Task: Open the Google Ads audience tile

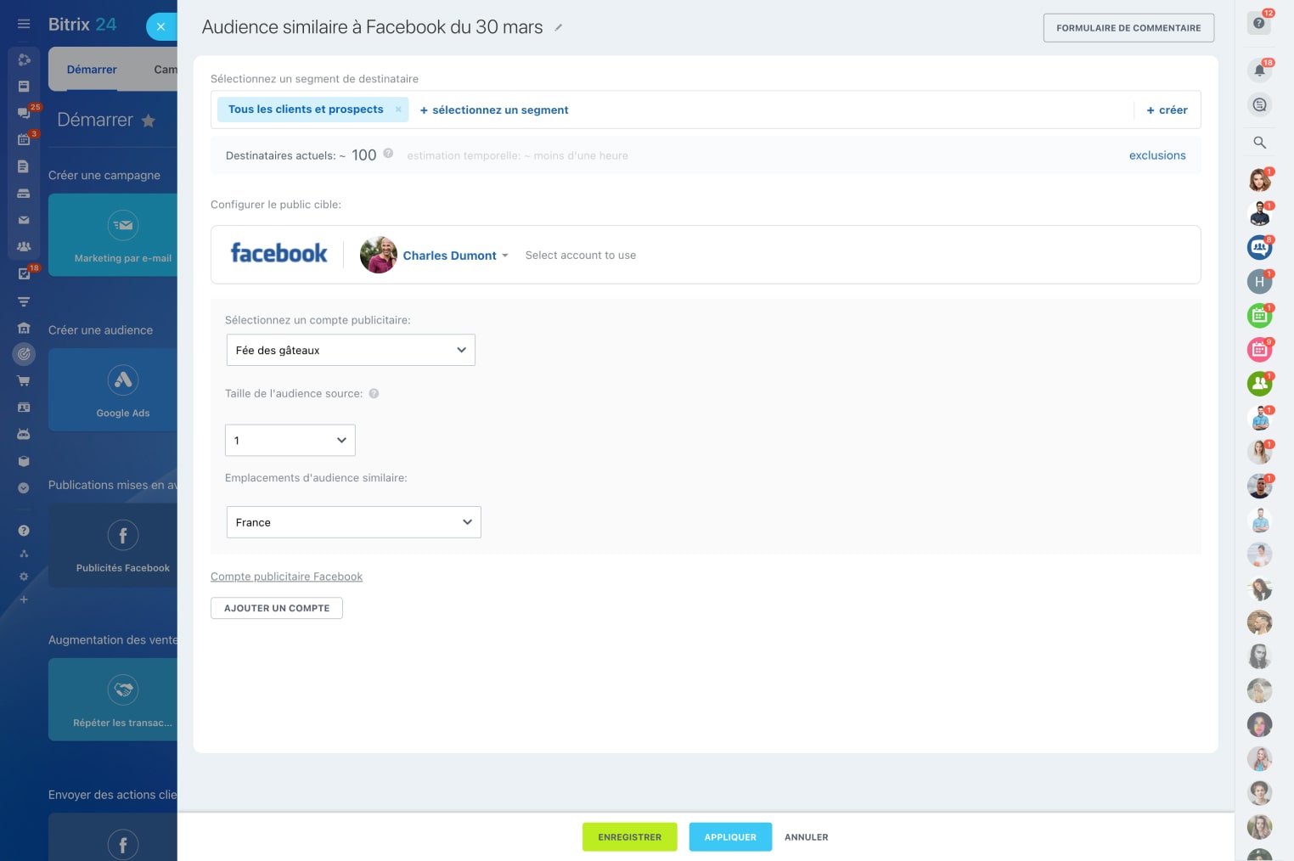Action: pyautogui.click(x=123, y=390)
